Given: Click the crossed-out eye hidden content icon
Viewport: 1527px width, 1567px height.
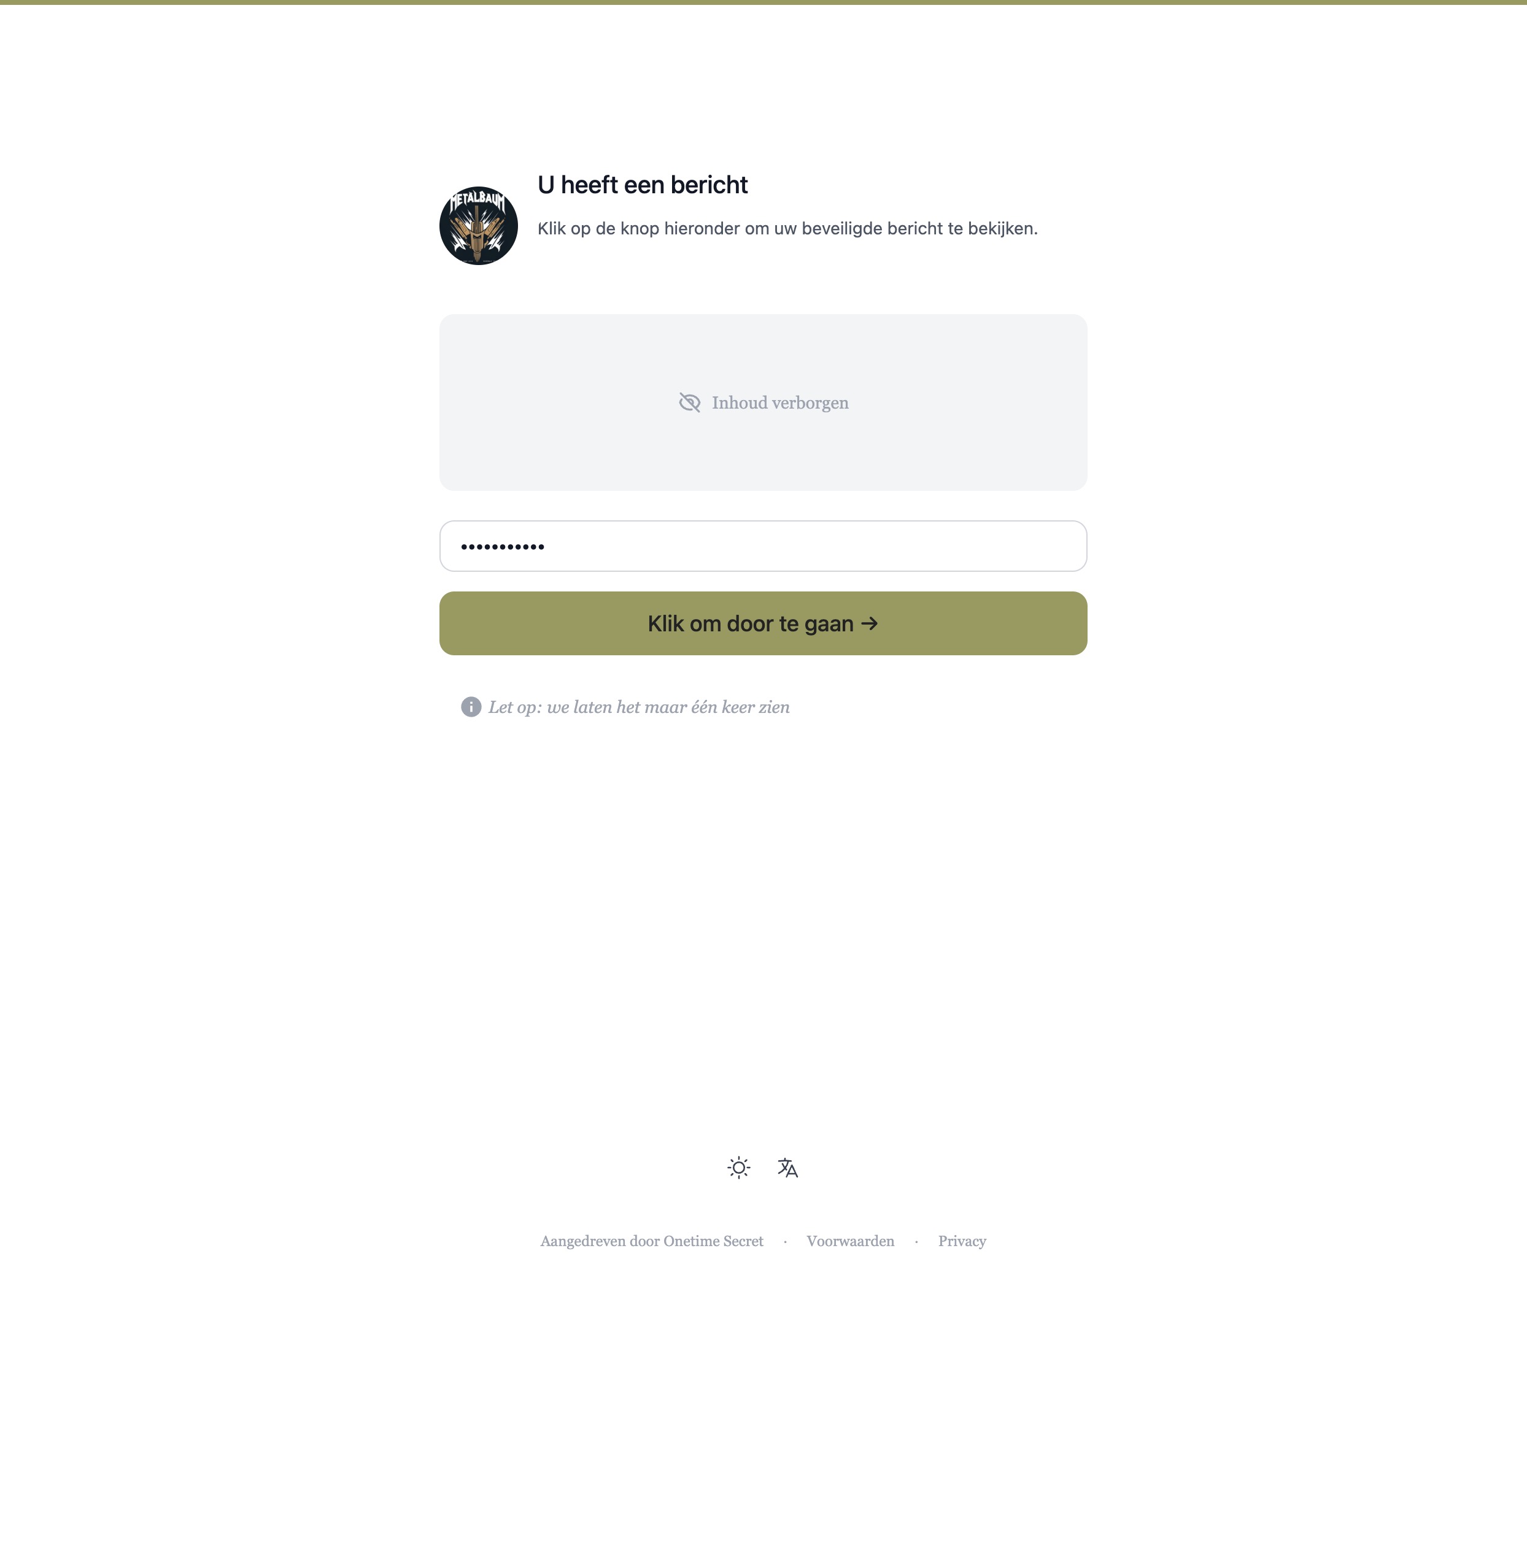Looking at the screenshot, I should click(x=690, y=402).
